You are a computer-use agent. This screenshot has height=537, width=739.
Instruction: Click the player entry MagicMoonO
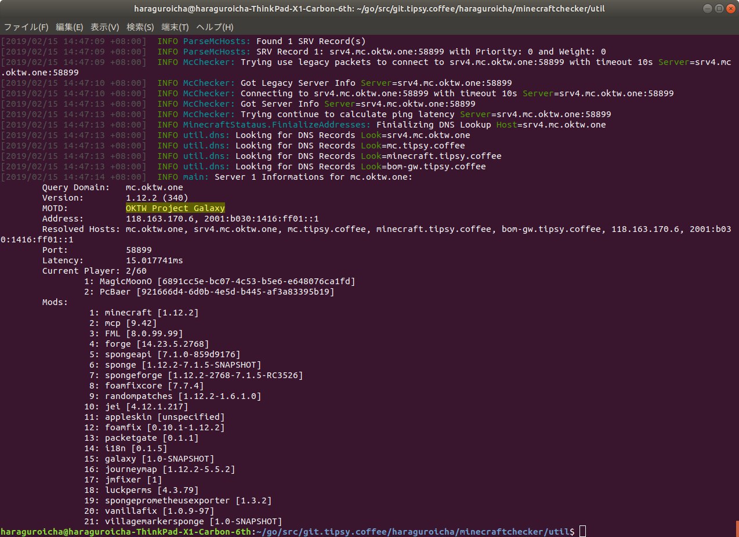(219, 281)
